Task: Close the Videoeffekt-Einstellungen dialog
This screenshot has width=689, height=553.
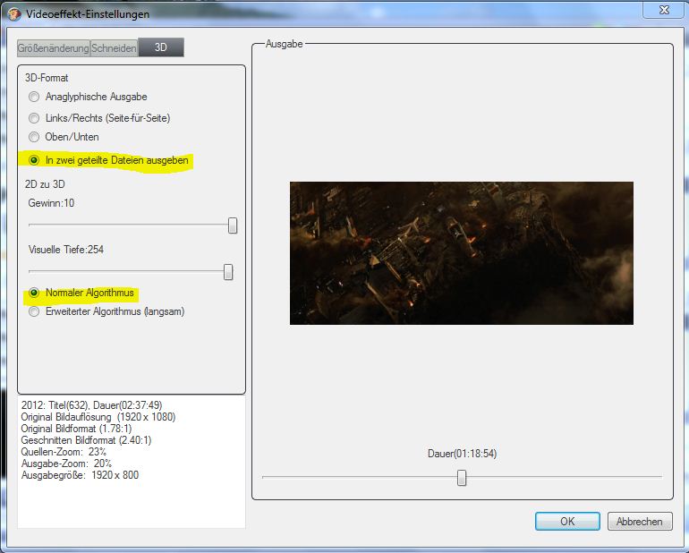Action: 664,10
